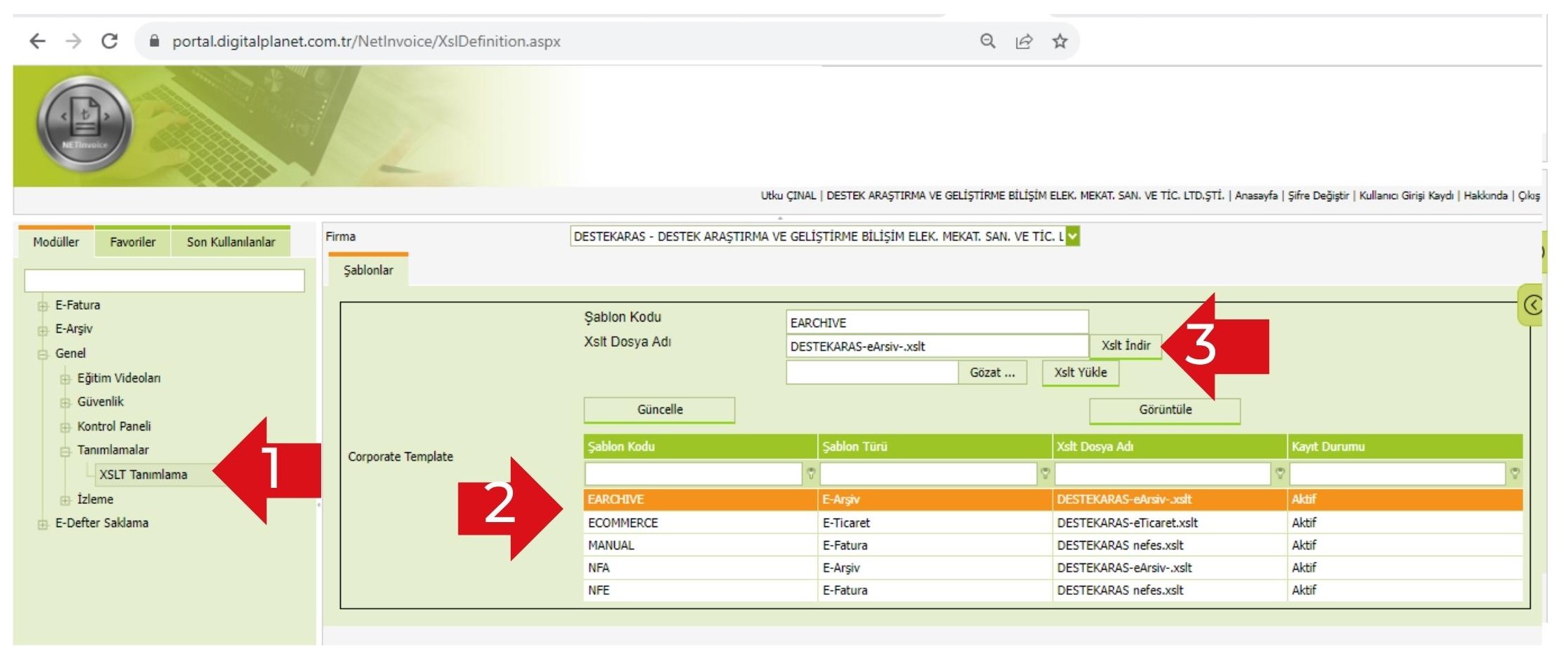Collapse the Tanımlamalar node
Screen dimensions: 1563x657
pyautogui.click(x=65, y=451)
